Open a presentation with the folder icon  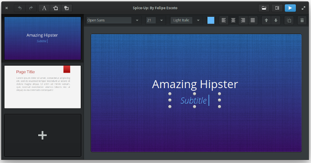pos(264,8)
